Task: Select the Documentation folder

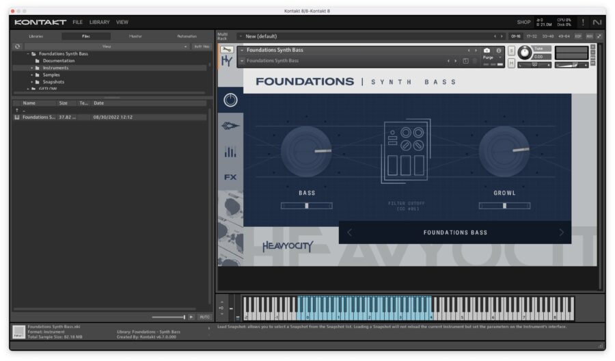Action: pyautogui.click(x=59, y=61)
